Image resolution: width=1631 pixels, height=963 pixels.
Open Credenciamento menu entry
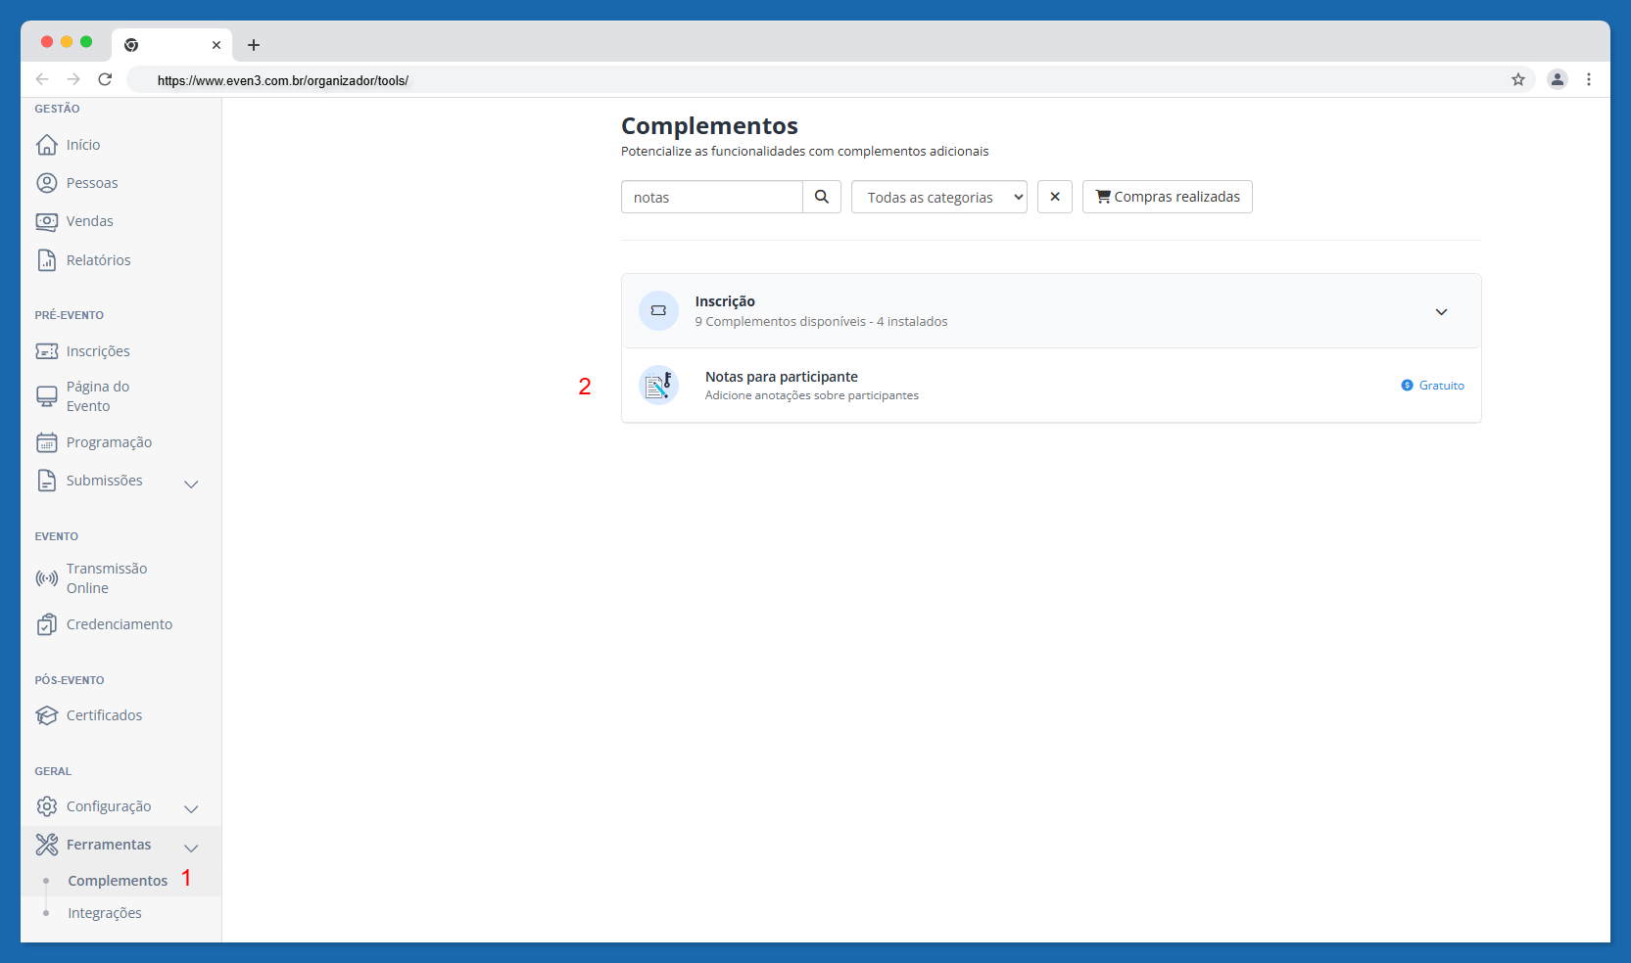pos(120,624)
